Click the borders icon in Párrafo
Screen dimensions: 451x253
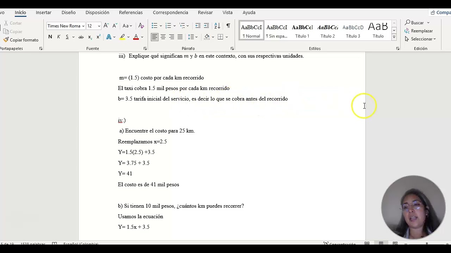tap(221, 37)
